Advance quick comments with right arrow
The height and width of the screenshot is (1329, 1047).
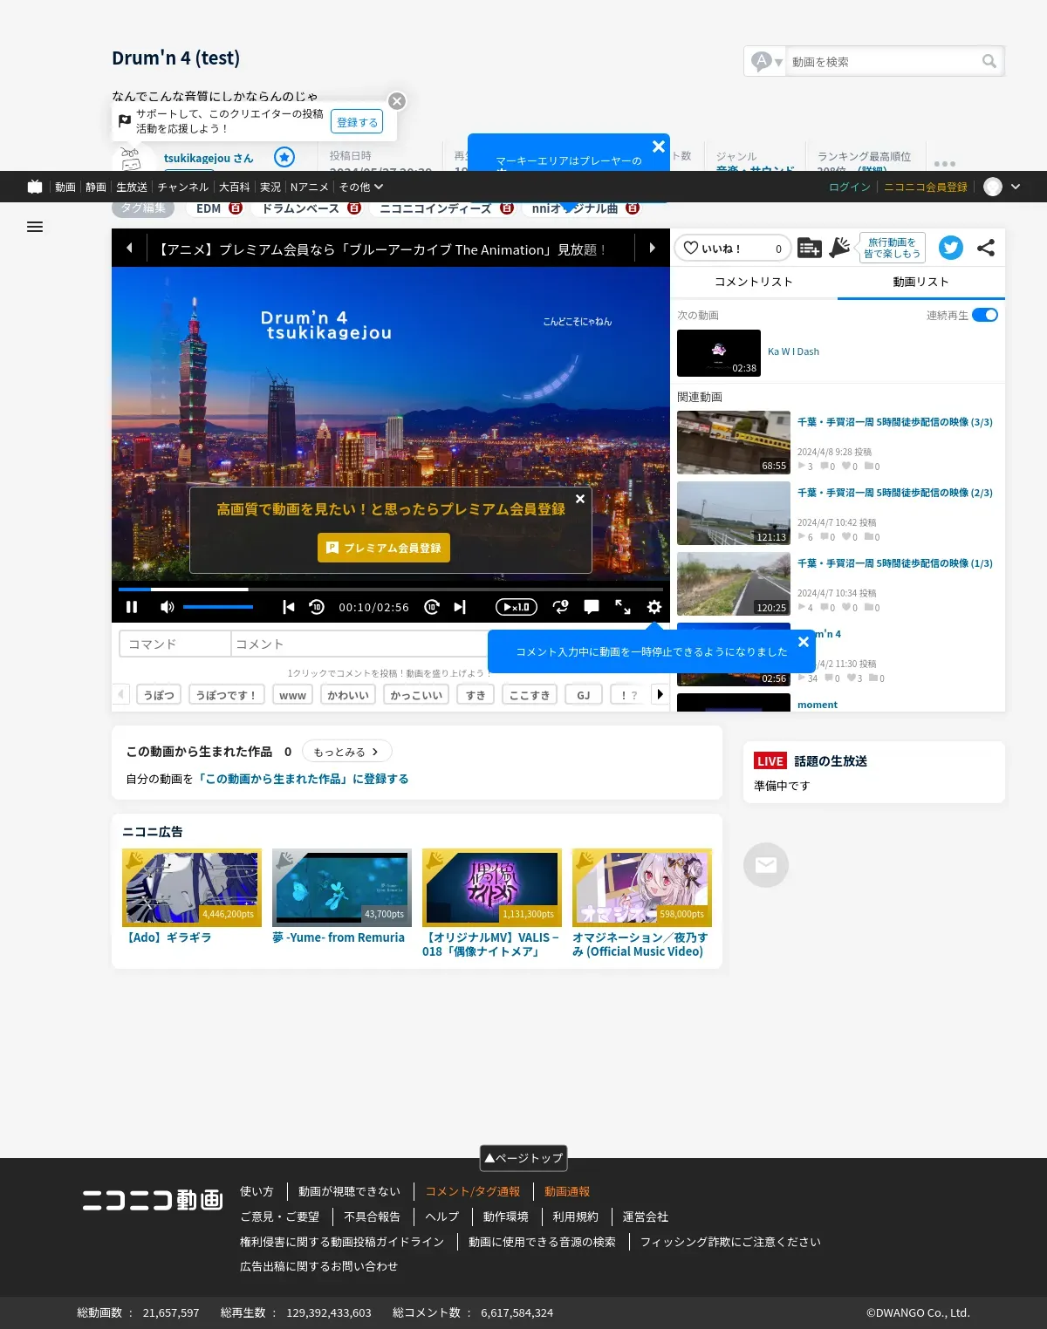pyautogui.click(x=660, y=694)
